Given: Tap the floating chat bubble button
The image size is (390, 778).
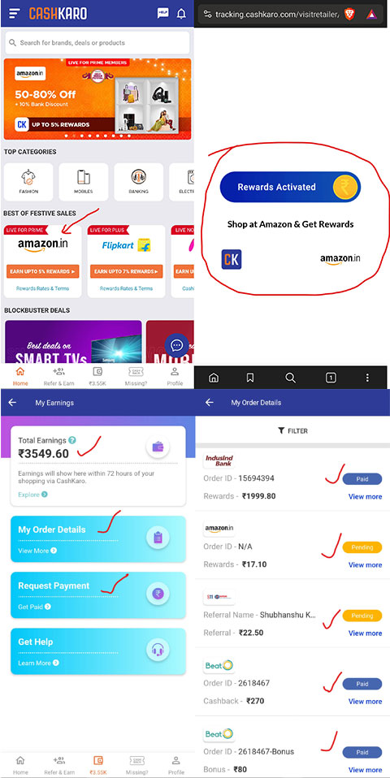Looking at the screenshot, I should click(x=176, y=345).
